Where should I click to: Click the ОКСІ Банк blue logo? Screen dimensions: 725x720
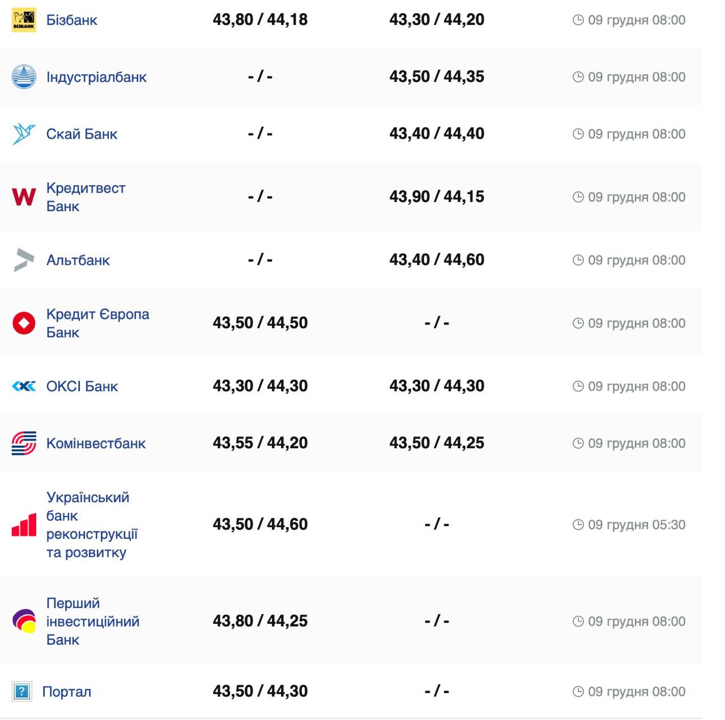(24, 387)
